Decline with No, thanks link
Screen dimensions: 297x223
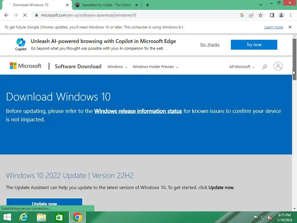pyautogui.click(x=210, y=44)
